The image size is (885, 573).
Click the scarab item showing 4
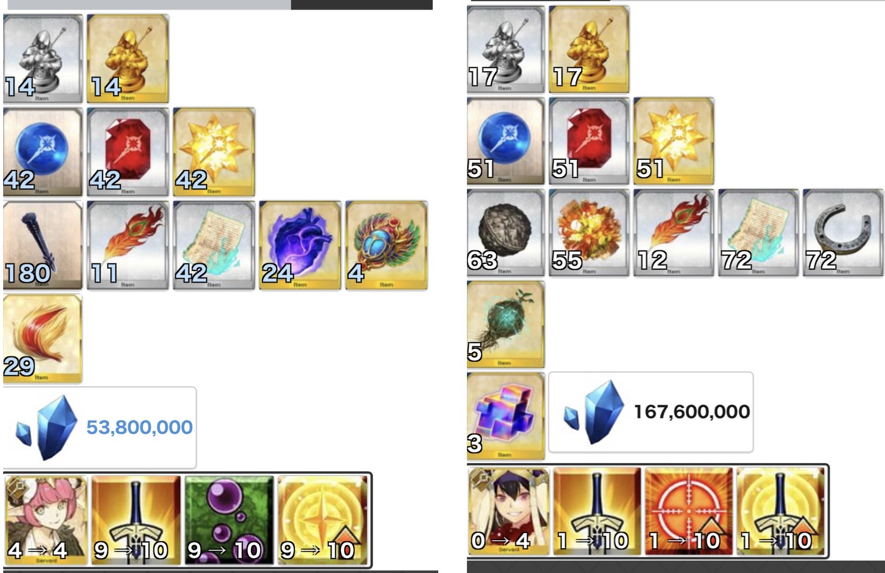[386, 245]
